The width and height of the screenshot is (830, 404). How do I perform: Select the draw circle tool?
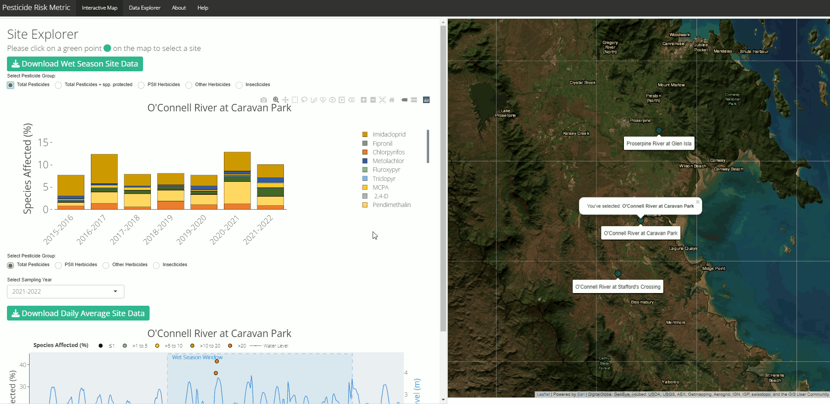(x=332, y=100)
